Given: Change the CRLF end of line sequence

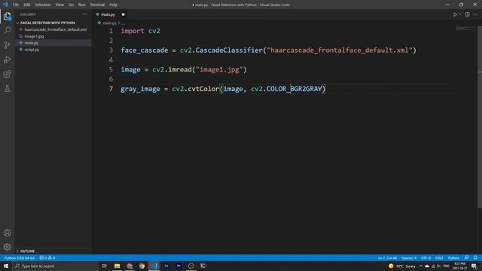Looking at the screenshot, I should click(439, 257).
